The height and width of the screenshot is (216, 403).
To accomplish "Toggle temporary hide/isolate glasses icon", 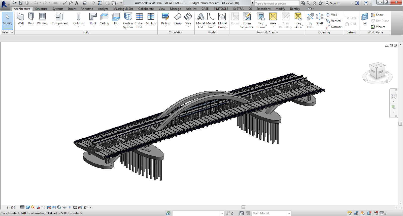I will pos(64,207).
